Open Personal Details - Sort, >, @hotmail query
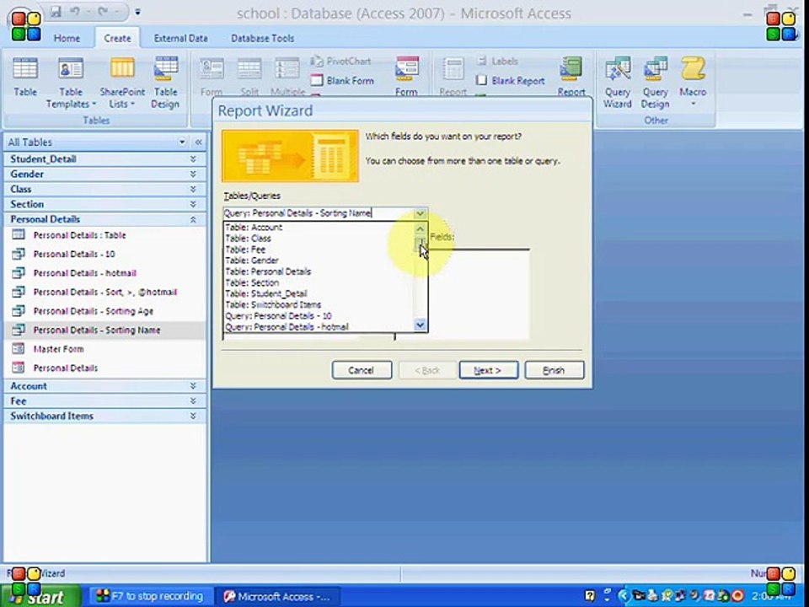Viewport: 809px width, 607px height. pos(104,293)
